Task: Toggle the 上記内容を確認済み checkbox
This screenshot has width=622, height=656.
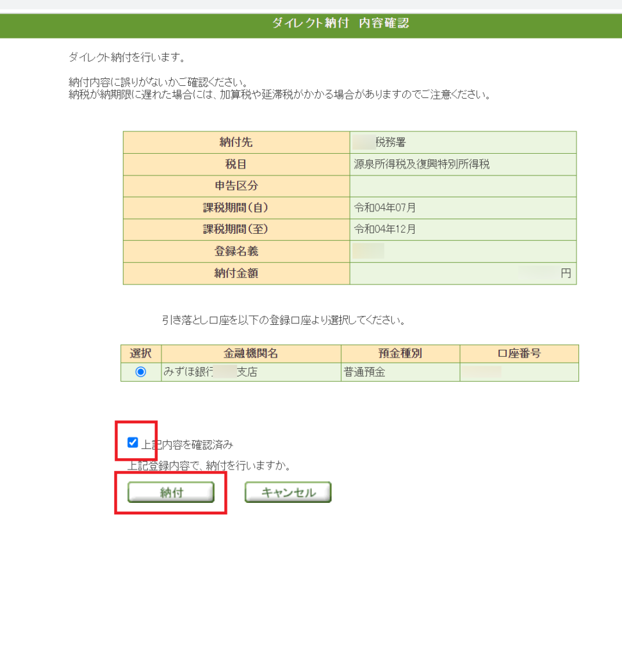Action: 133,443
